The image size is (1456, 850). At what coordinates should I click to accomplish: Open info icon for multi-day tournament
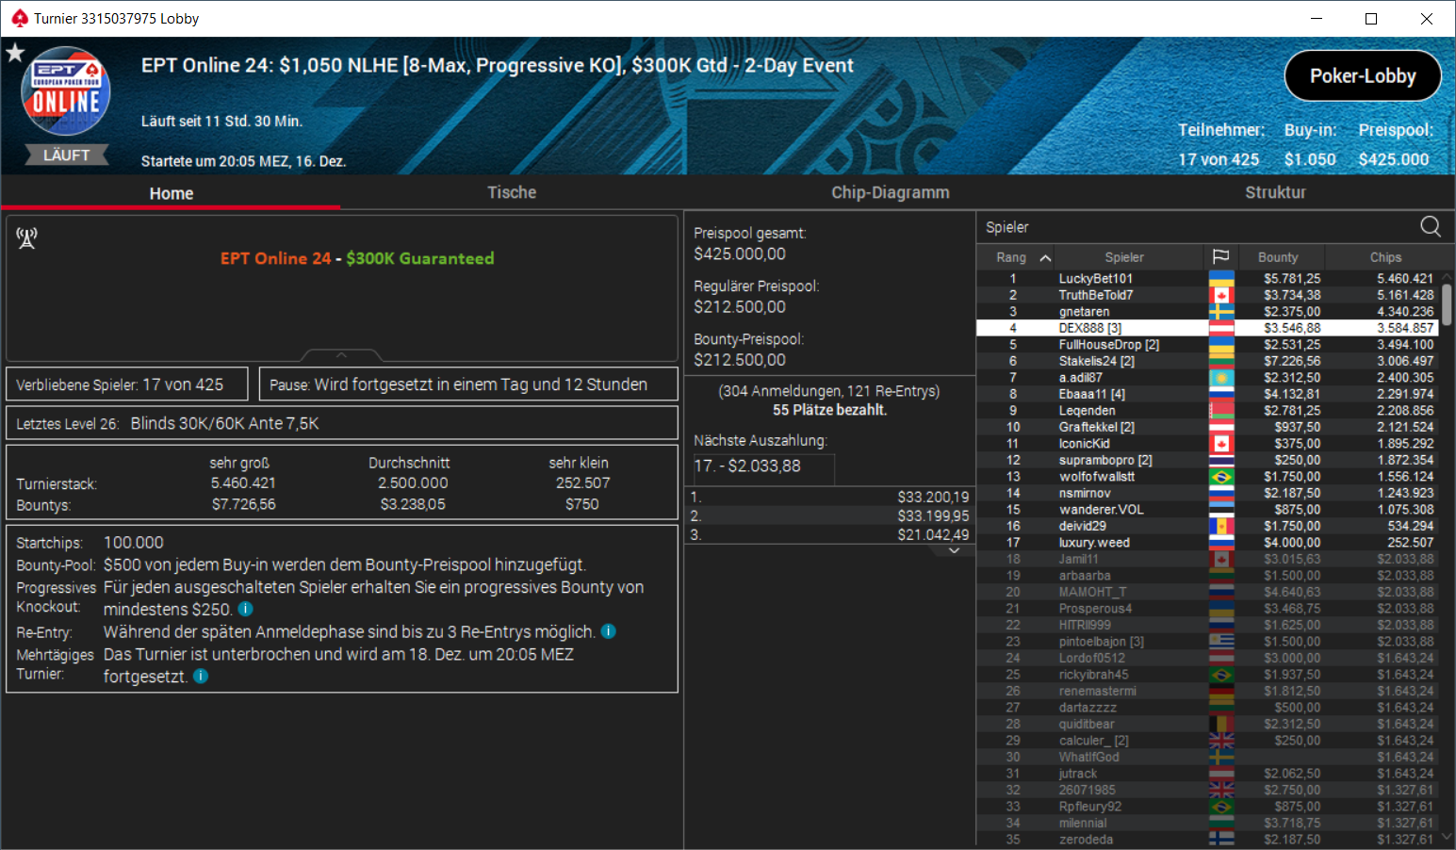[201, 676]
